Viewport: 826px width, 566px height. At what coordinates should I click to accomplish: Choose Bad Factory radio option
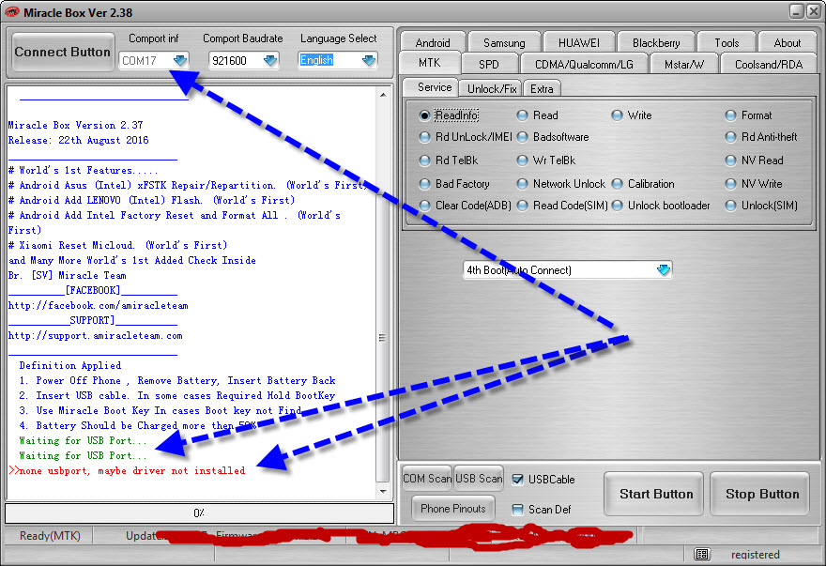coord(454,184)
